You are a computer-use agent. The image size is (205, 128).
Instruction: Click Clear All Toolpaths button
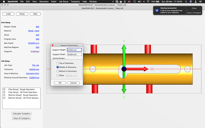21,118
